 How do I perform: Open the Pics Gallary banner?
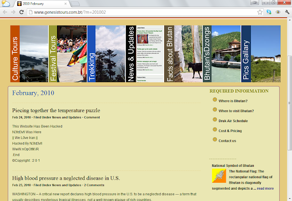261,54
